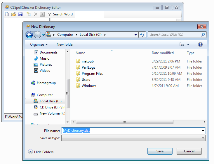Image resolution: width=214 pixels, height=164 pixels.
Task: Open More options arrow beside view icon
Action: coord(188,44)
